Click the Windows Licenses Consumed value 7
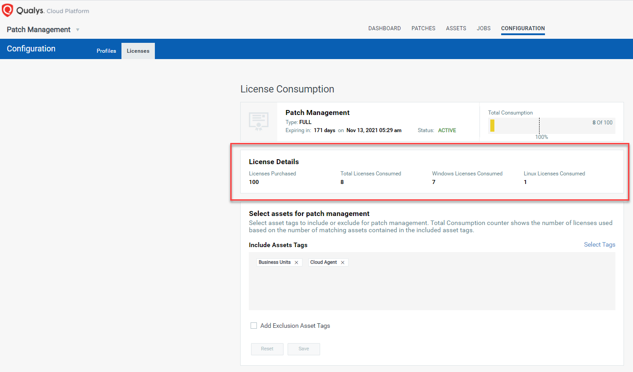The image size is (633, 372). [x=434, y=182]
